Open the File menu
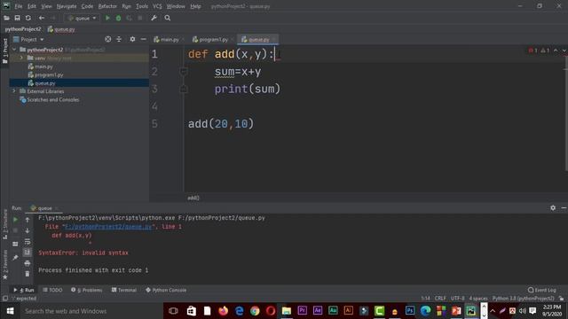 point(18,6)
